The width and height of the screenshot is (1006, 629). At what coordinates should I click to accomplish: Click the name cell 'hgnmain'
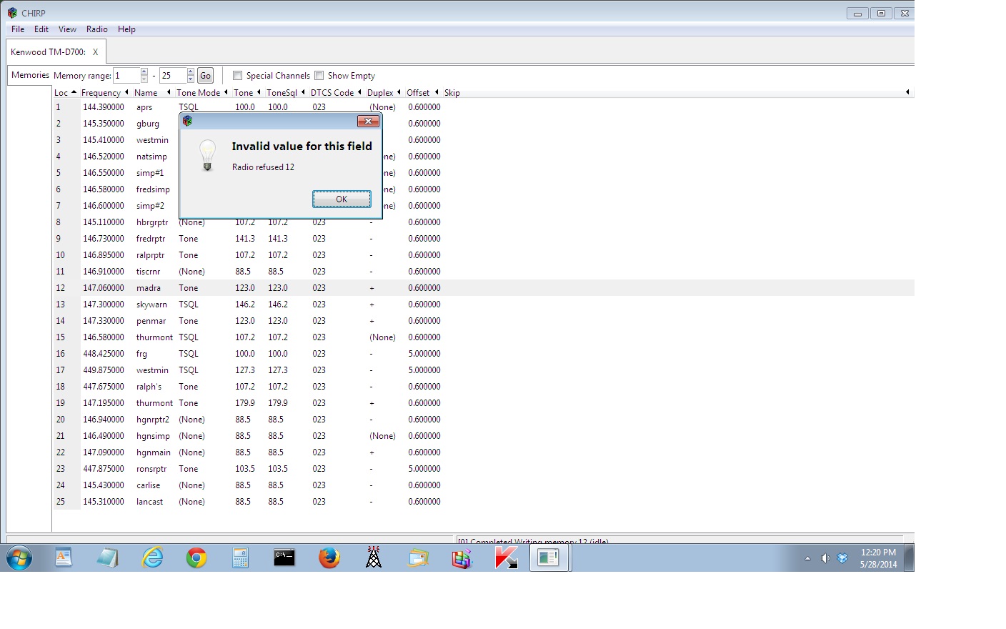coord(154,452)
